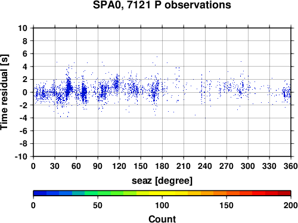Screen dimensions: 298x223
Task: Click the dark blue end of colorbar
Action: coord(40,193)
